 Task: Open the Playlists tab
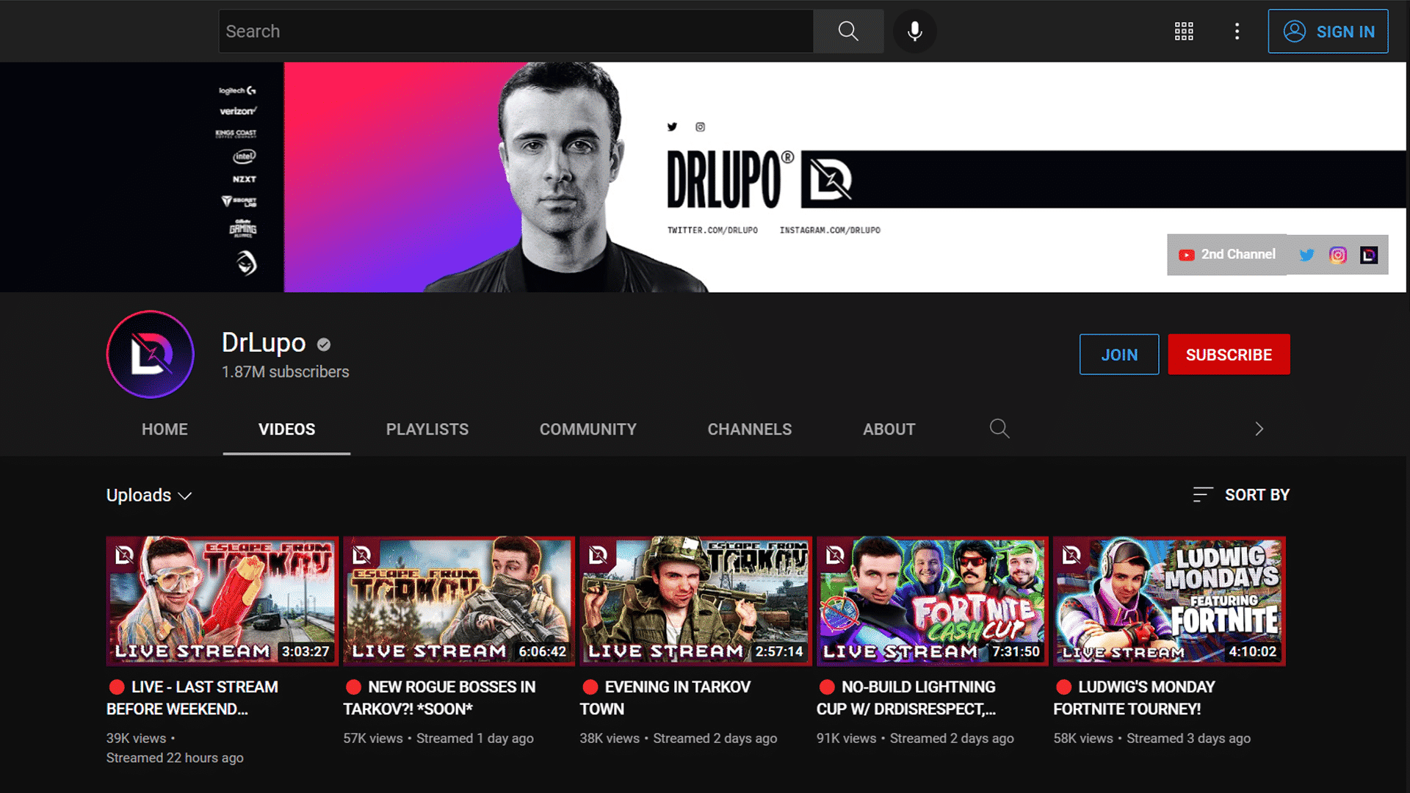(427, 429)
